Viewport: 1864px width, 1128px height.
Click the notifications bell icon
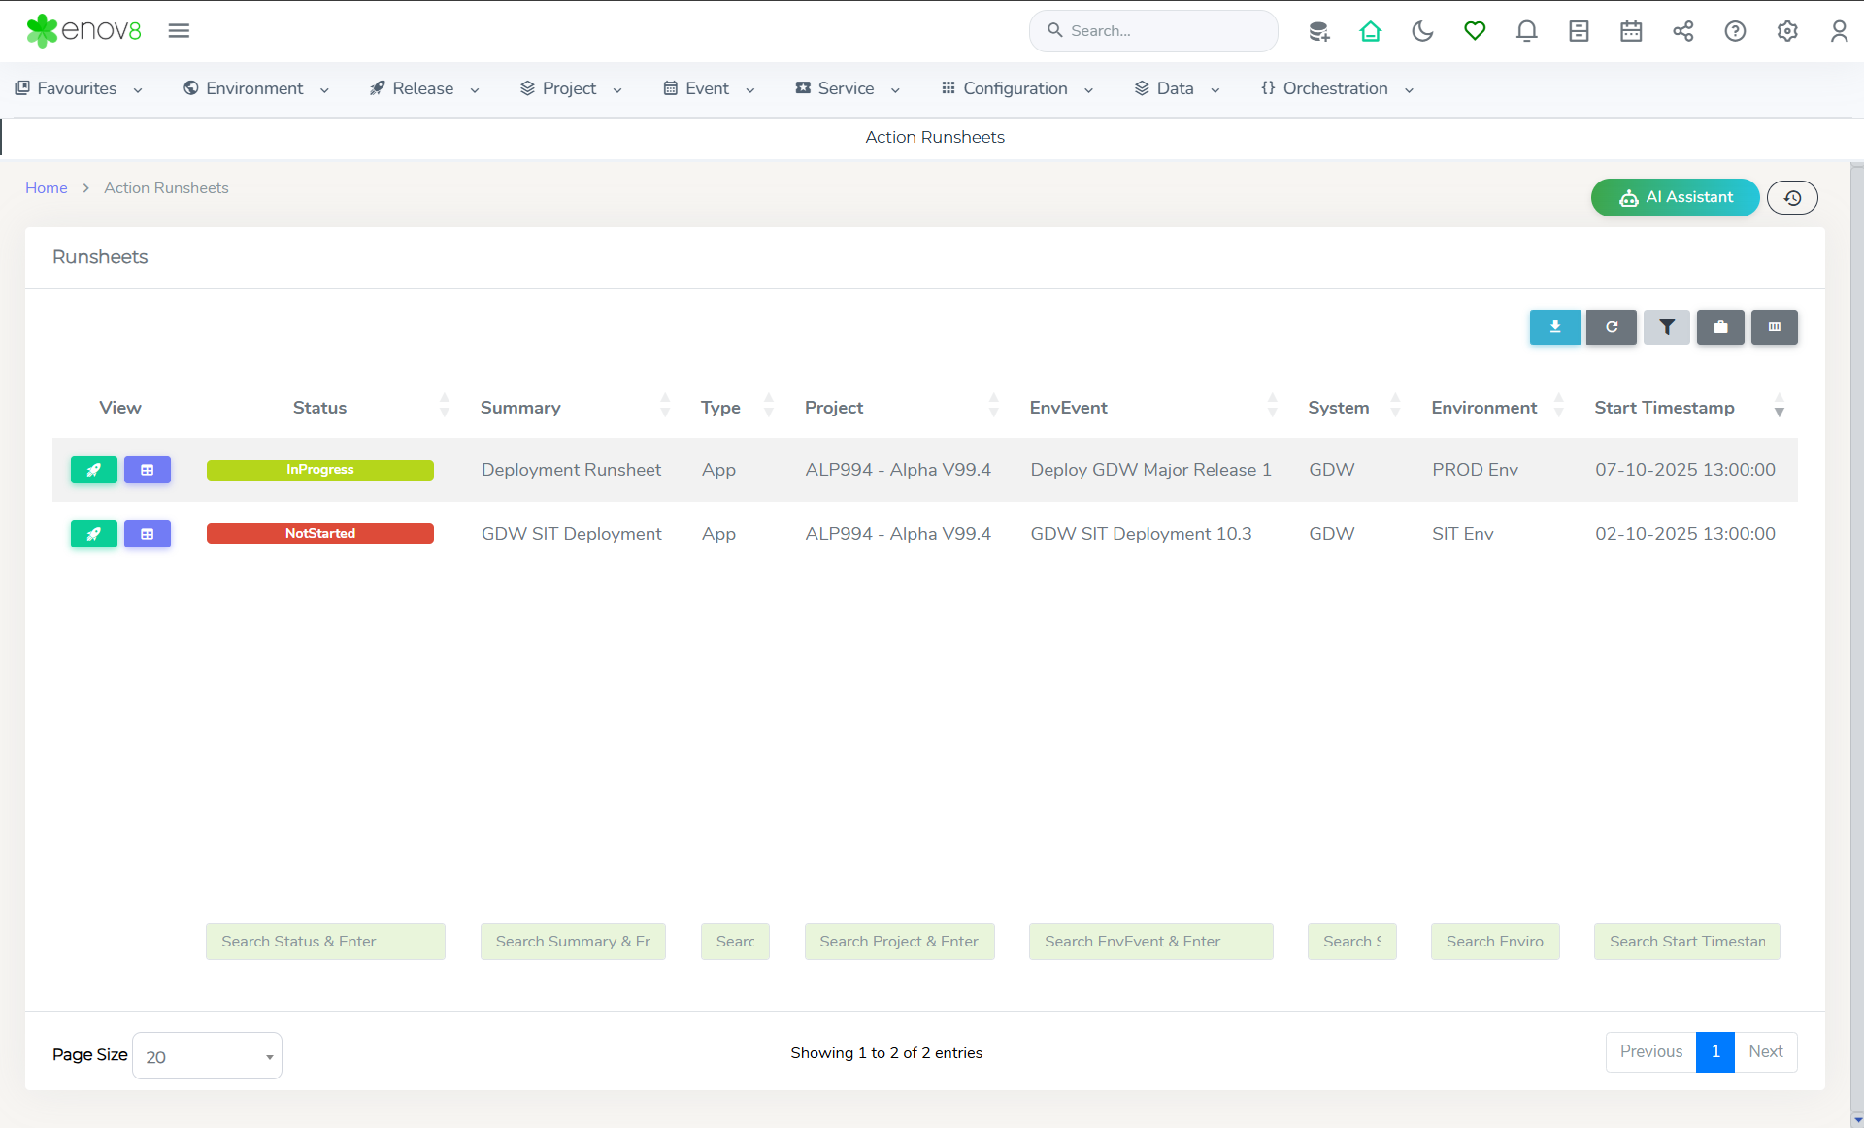tap(1526, 31)
